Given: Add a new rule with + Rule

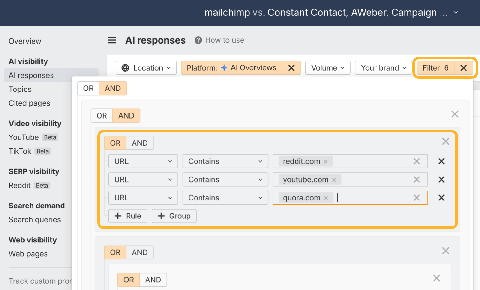Looking at the screenshot, I should point(128,216).
